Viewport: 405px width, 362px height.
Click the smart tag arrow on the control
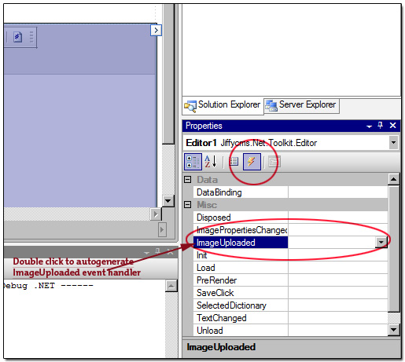(x=156, y=30)
